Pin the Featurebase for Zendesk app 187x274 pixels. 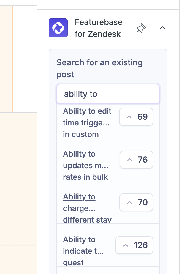coord(141,28)
